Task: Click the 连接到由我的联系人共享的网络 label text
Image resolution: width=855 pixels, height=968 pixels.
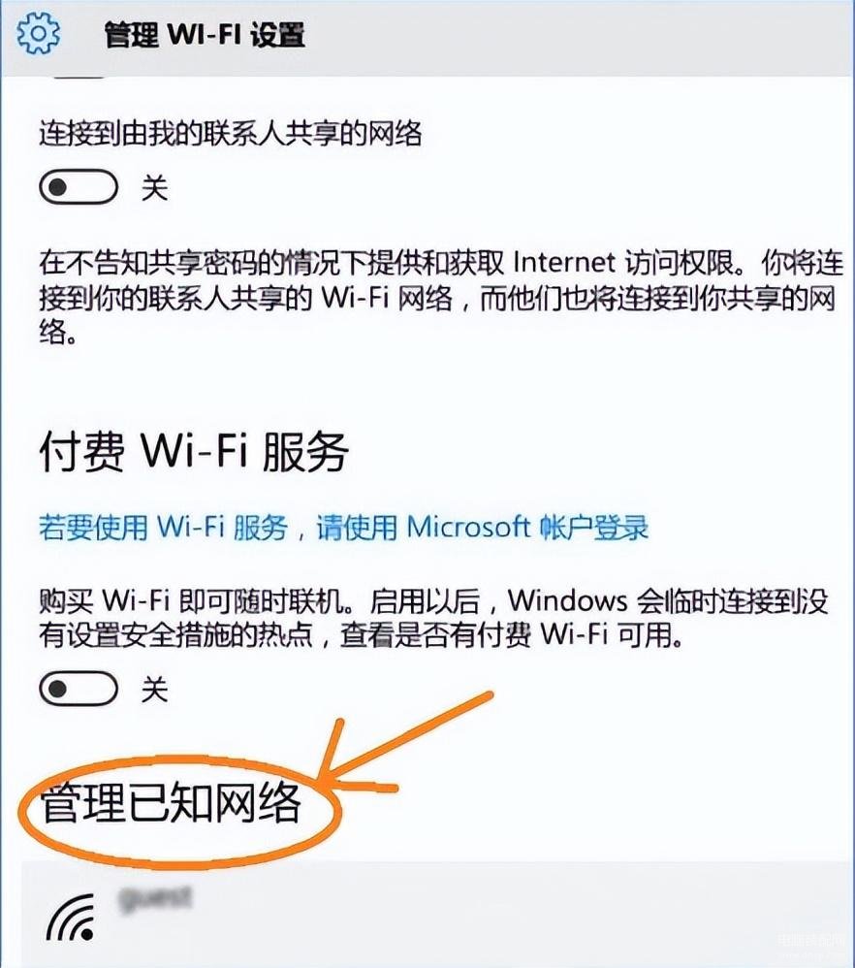Action: (x=231, y=133)
